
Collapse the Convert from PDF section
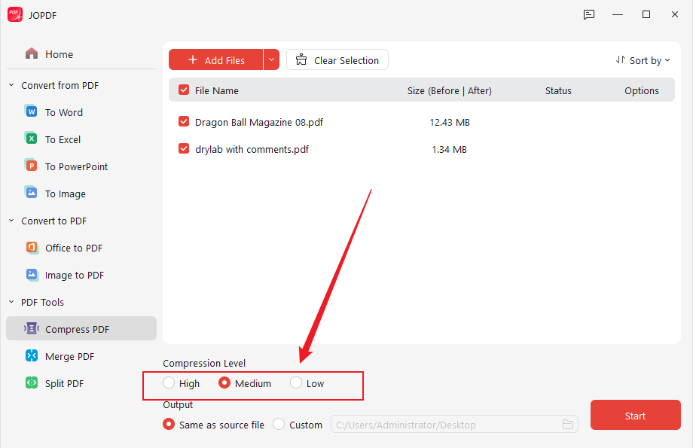tap(11, 85)
